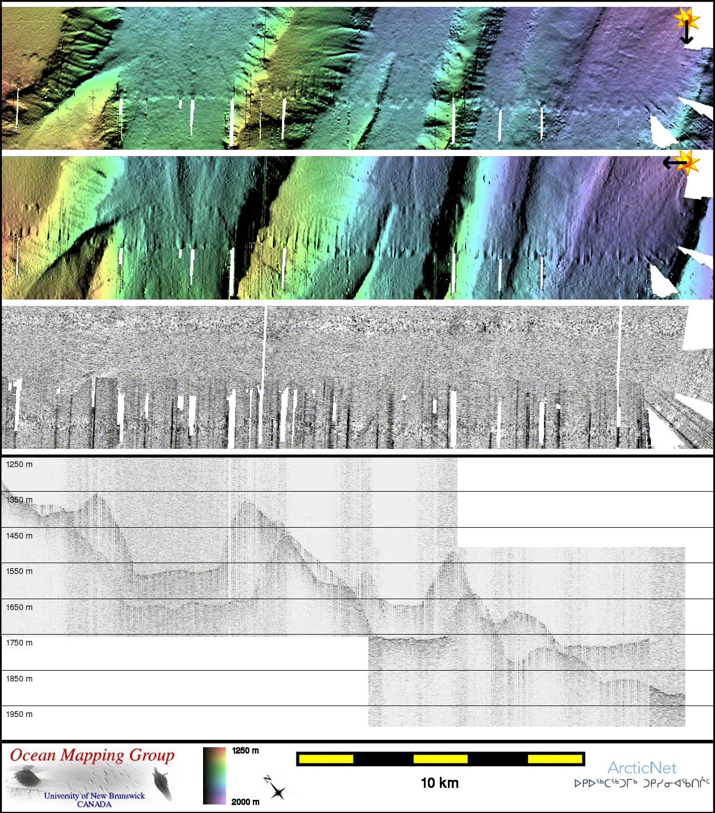
Task: Click the 1350 m depth label in the profile
Action: 19,500
